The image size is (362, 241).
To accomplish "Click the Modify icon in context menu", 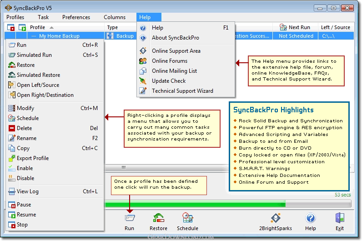I will (x=12, y=108).
